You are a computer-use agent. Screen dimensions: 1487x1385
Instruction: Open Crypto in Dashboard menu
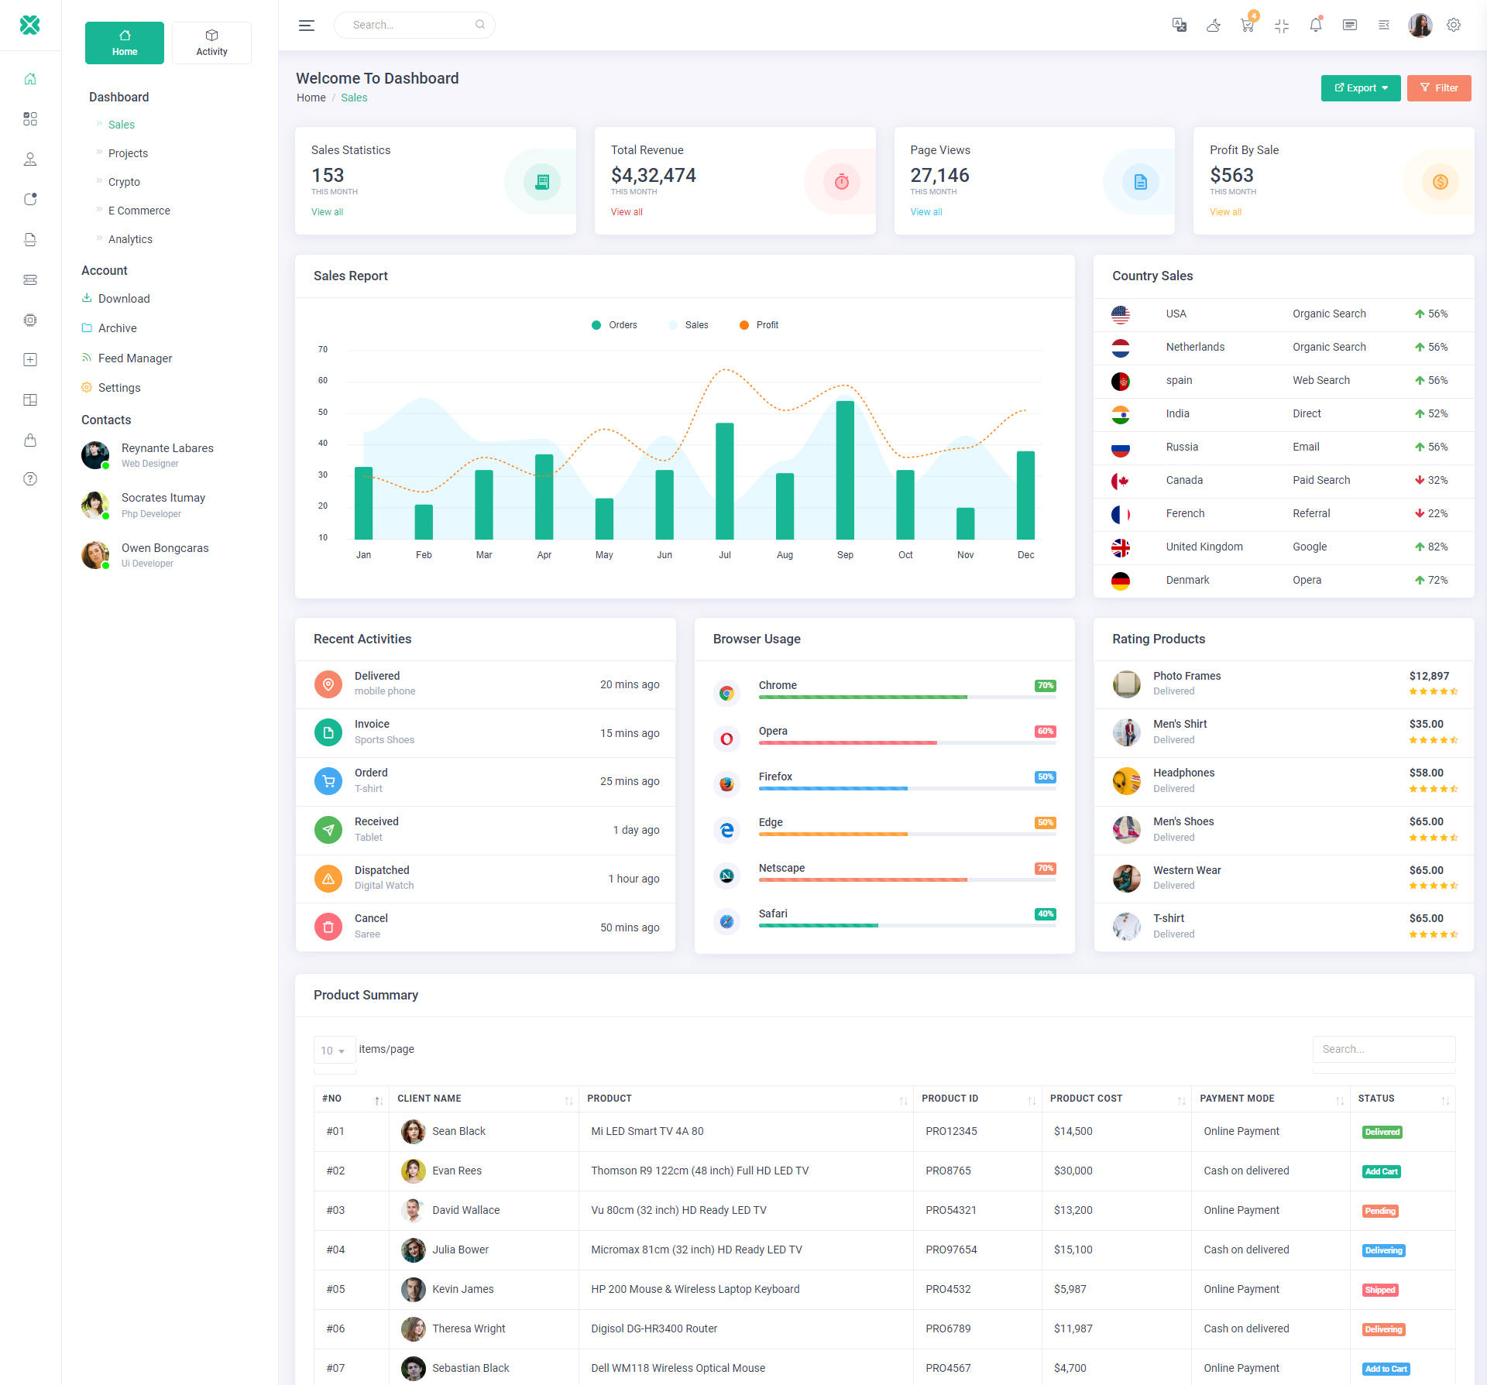click(x=124, y=182)
